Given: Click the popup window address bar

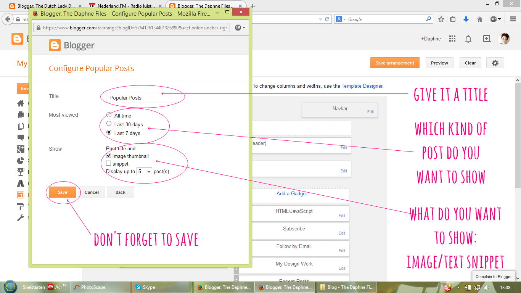Looking at the screenshot, I should pyautogui.click(x=132, y=28).
